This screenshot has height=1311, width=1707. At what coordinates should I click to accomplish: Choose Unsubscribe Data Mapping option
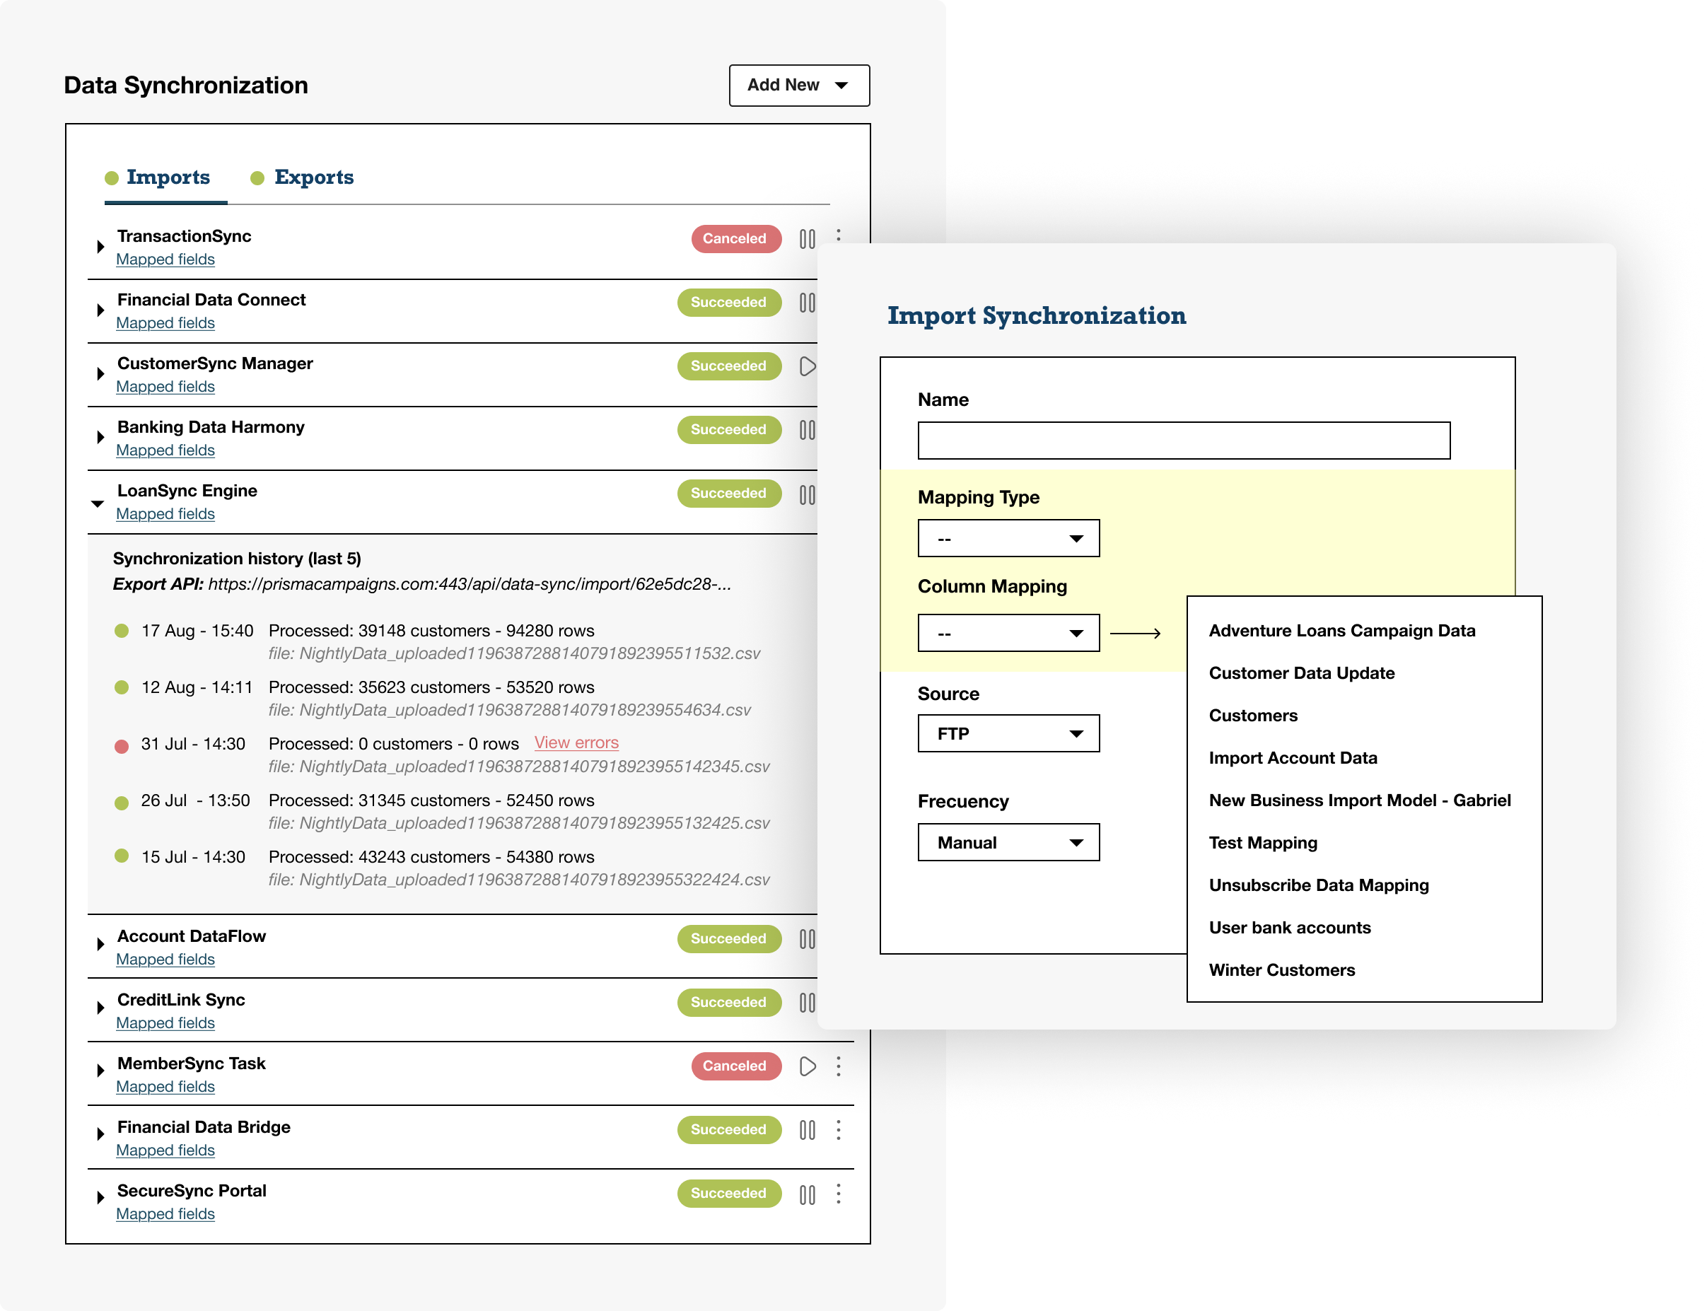[x=1319, y=886]
